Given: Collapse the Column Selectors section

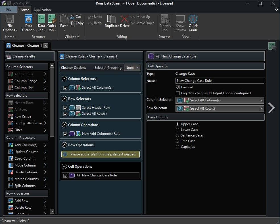Looking at the screenshot, I should [x=64, y=79].
